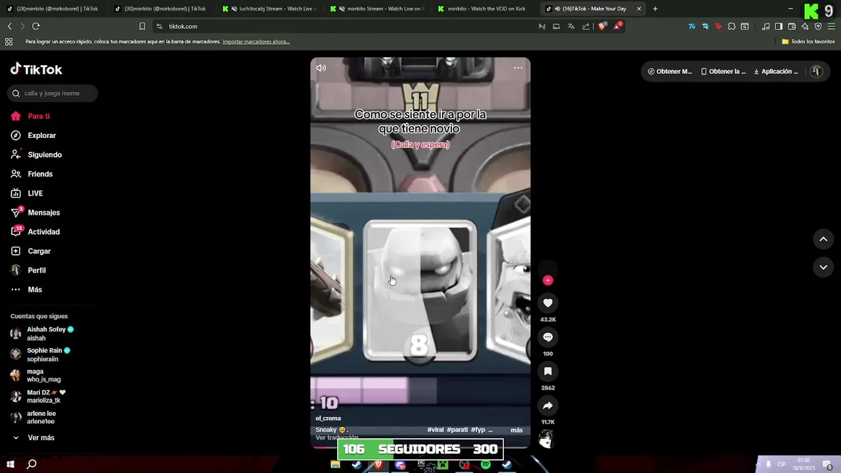Viewport: 841px width, 473px height.
Task: Open the profile avatar menu at top right
Action: [817, 72]
